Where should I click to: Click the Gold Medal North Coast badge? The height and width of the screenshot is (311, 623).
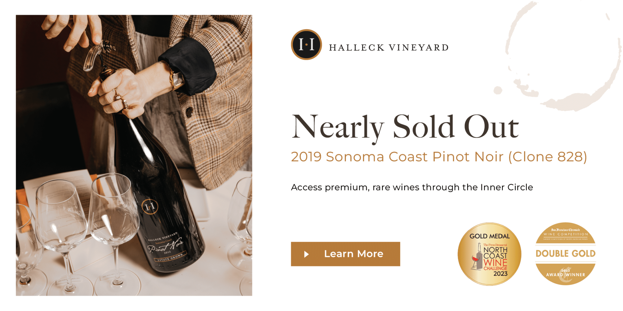(489, 254)
